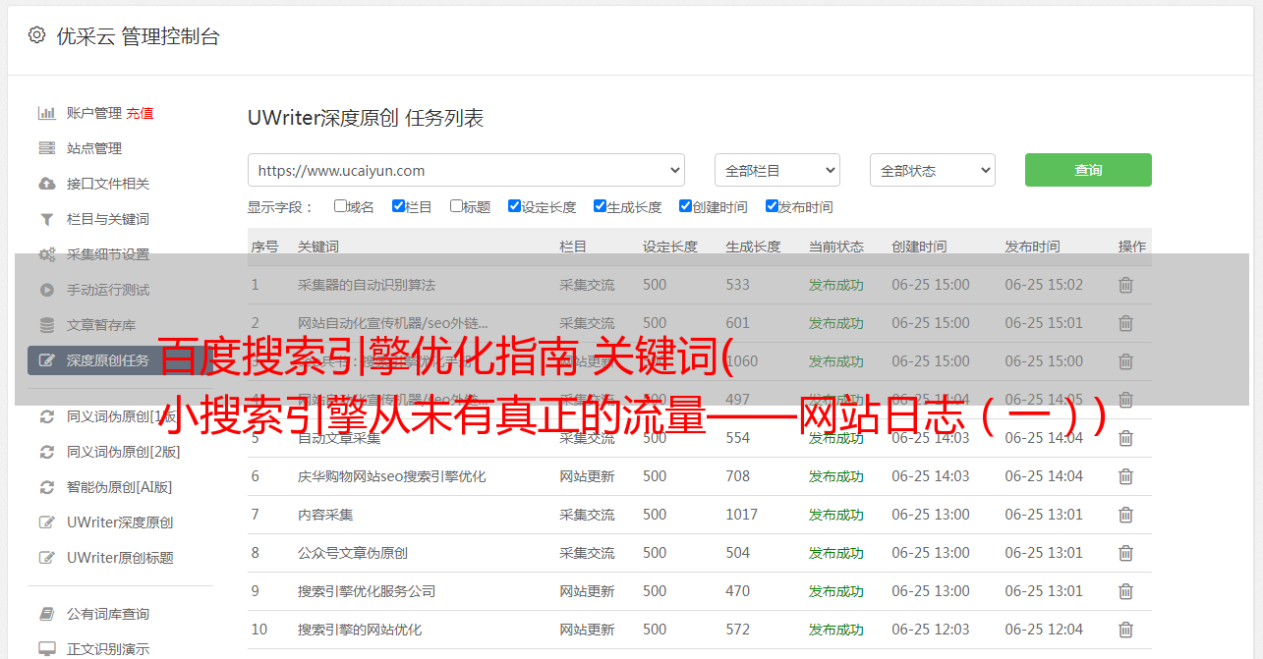Open the 全部状态 dropdown
Screen dimensions: 1263x659
(933, 170)
